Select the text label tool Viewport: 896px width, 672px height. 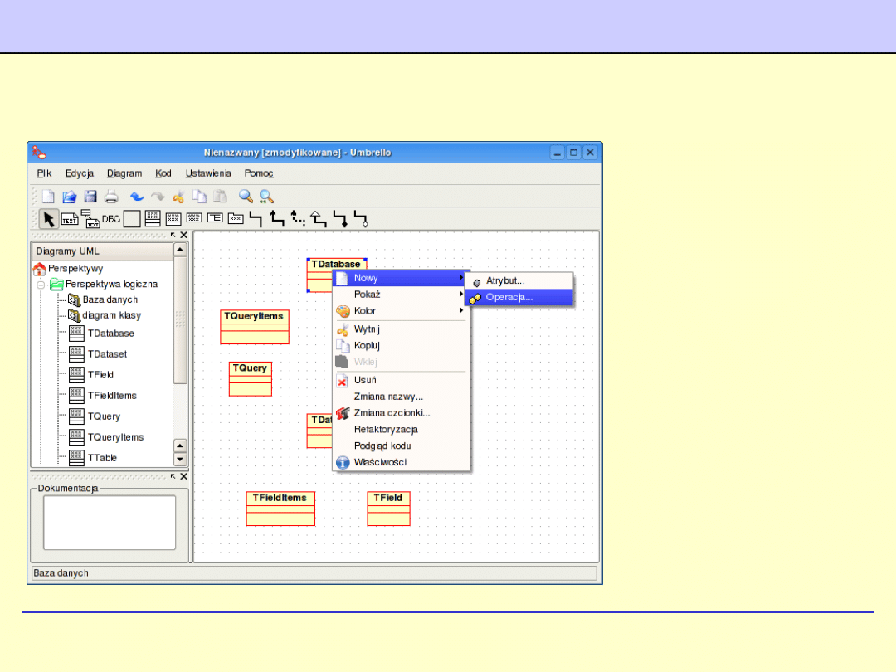pos(70,219)
